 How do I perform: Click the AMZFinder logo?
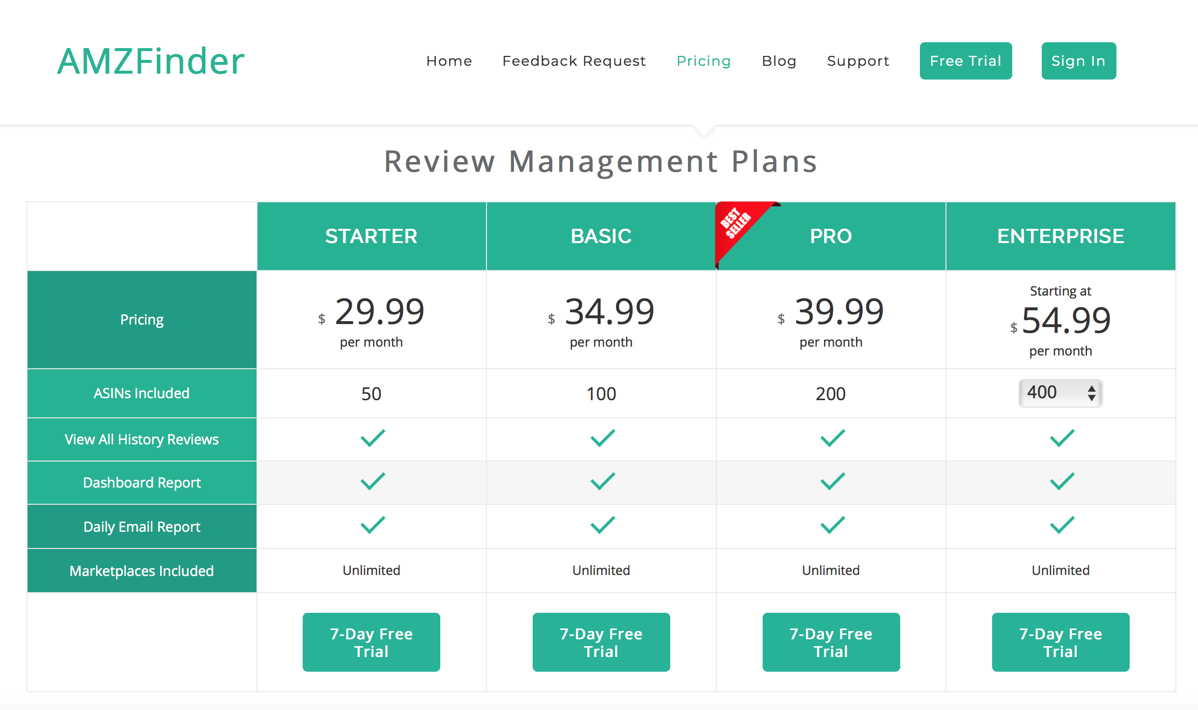[151, 61]
